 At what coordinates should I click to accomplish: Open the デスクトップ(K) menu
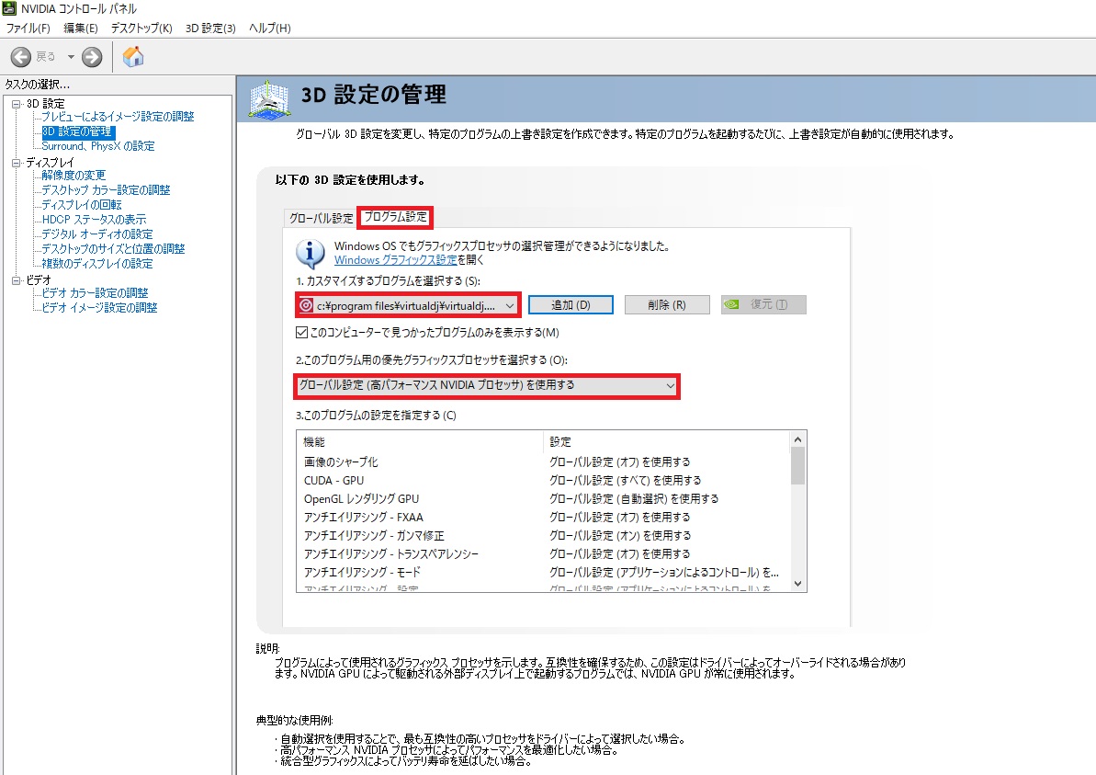tap(141, 28)
